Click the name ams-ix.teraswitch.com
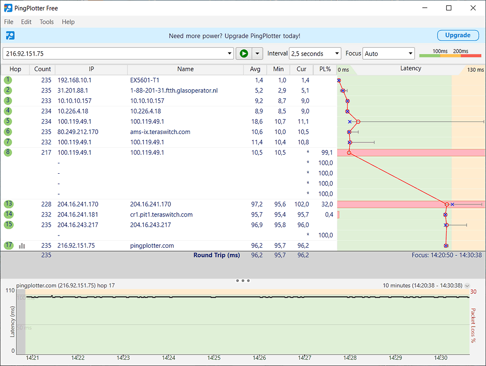 [x=160, y=131]
